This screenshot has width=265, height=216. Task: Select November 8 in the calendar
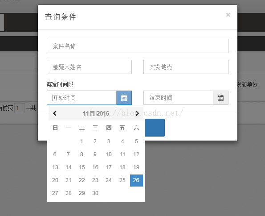(x=82, y=154)
